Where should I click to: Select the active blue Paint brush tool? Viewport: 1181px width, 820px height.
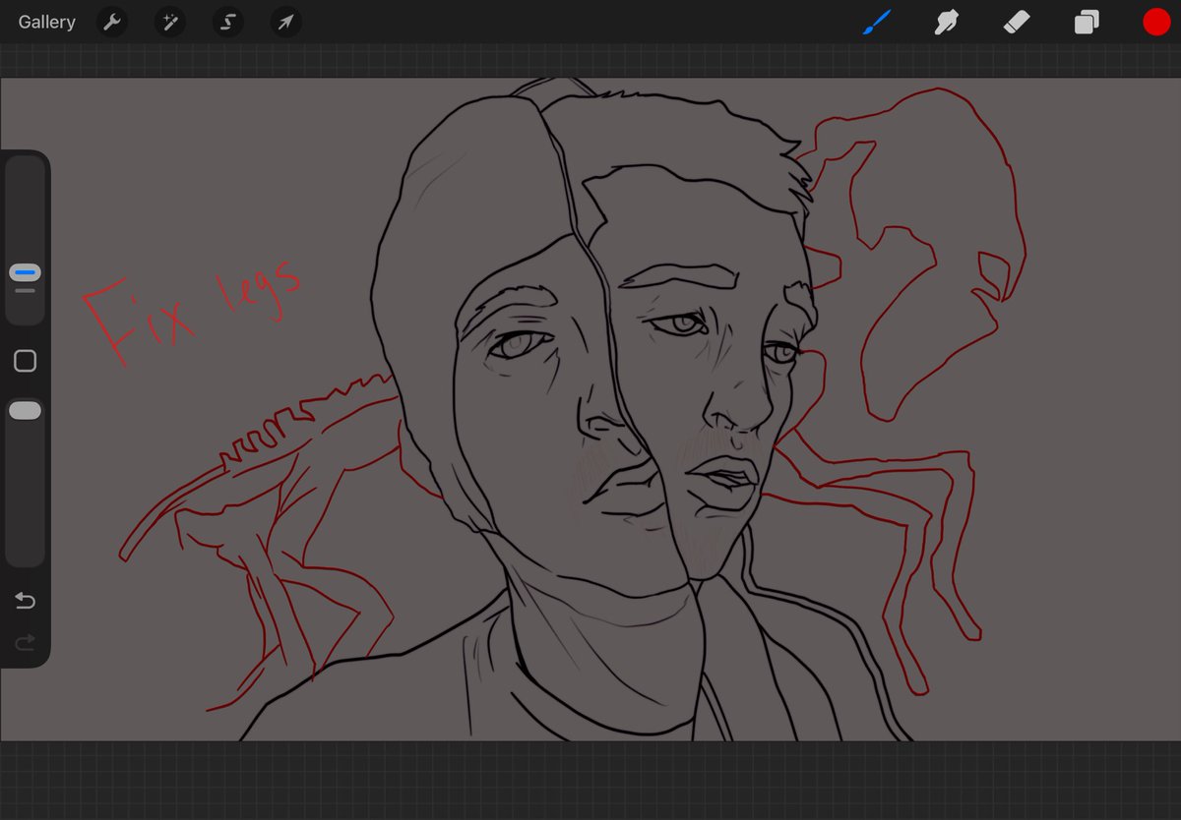click(x=875, y=22)
